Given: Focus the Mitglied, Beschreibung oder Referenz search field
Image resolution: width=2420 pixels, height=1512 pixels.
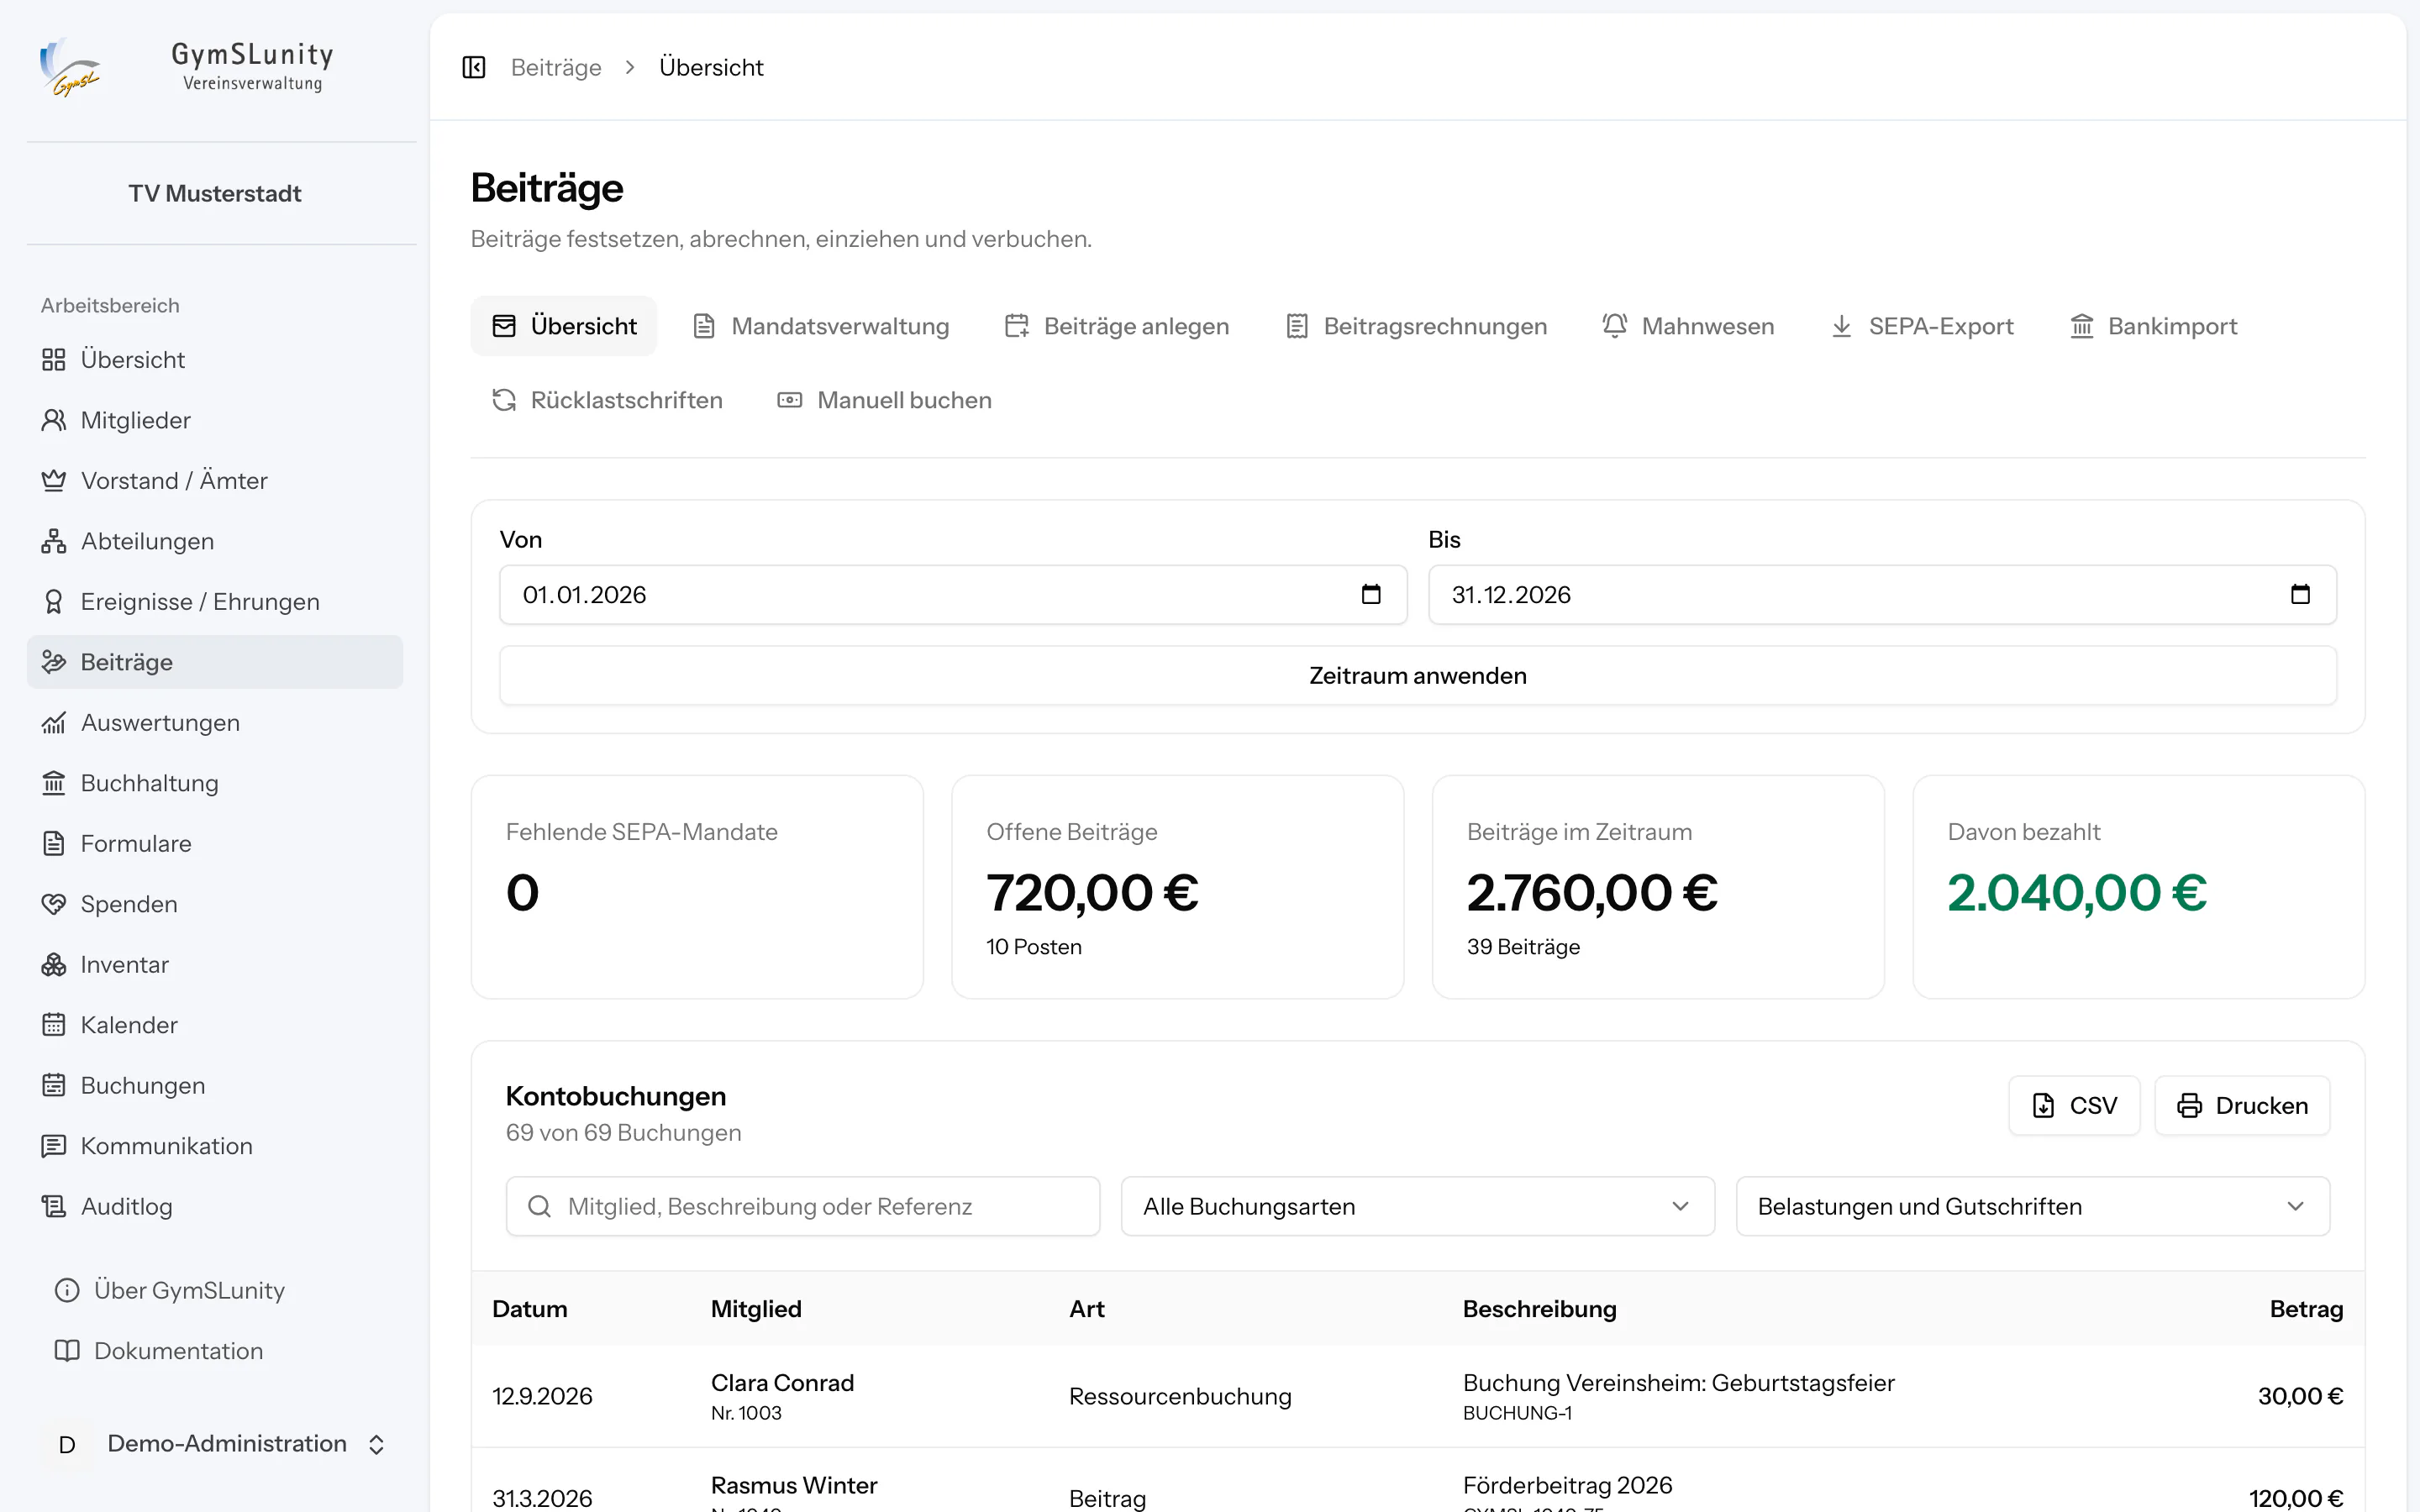Looking at the screenshot, I should click(x=802, y=1206).
